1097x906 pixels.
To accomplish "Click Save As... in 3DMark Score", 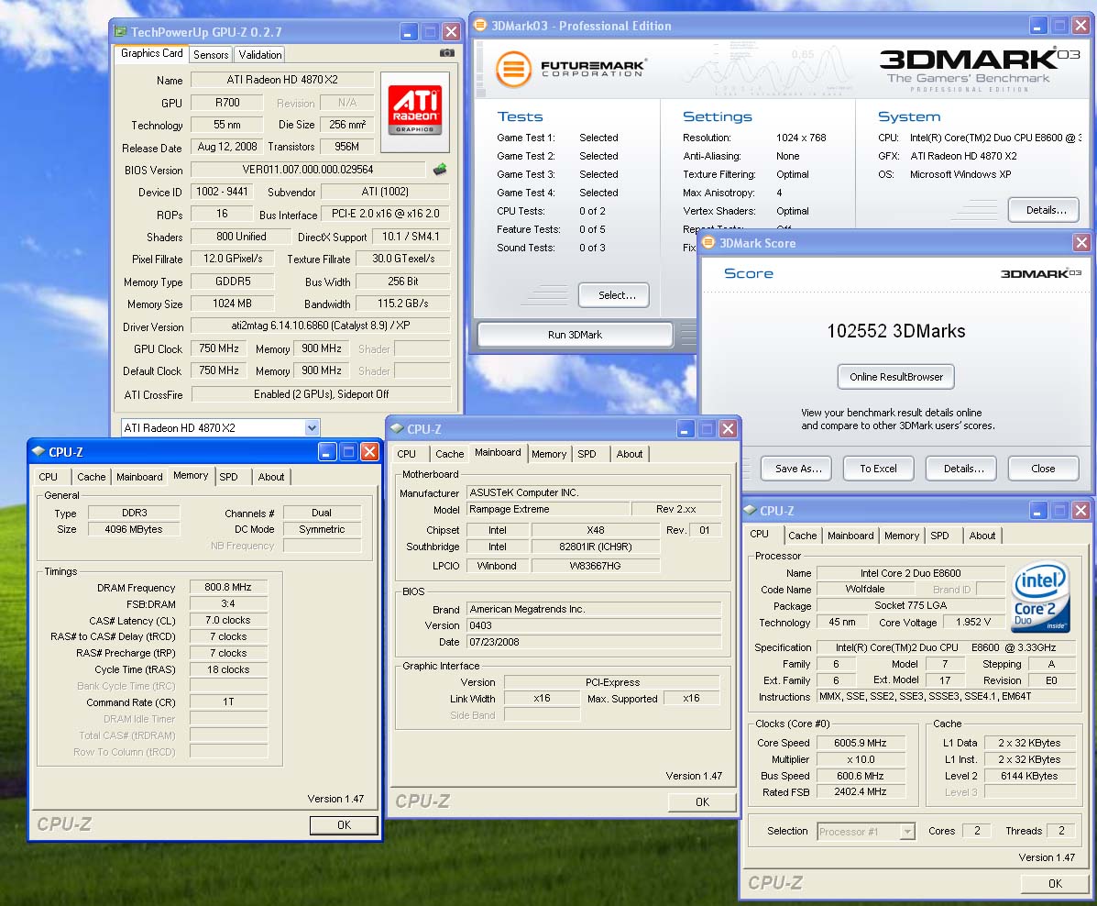I will click(x=797, y=469).
